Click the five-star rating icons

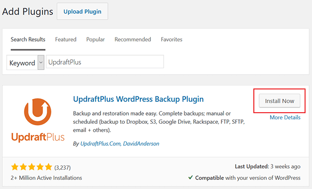tap(31, 167)
